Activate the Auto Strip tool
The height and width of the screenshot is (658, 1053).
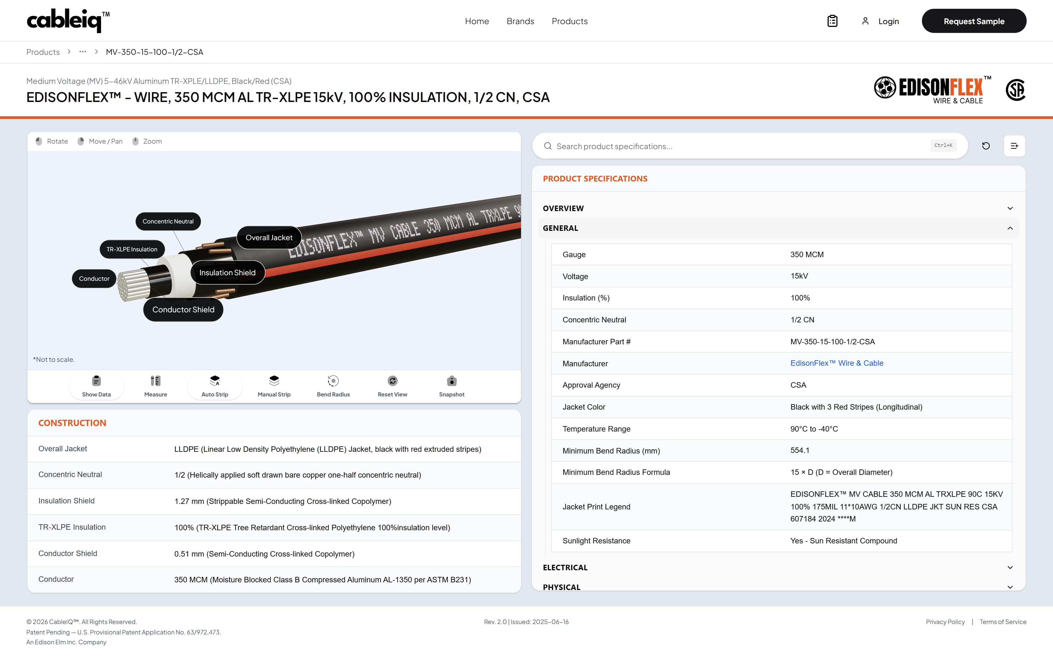(214, 386)
